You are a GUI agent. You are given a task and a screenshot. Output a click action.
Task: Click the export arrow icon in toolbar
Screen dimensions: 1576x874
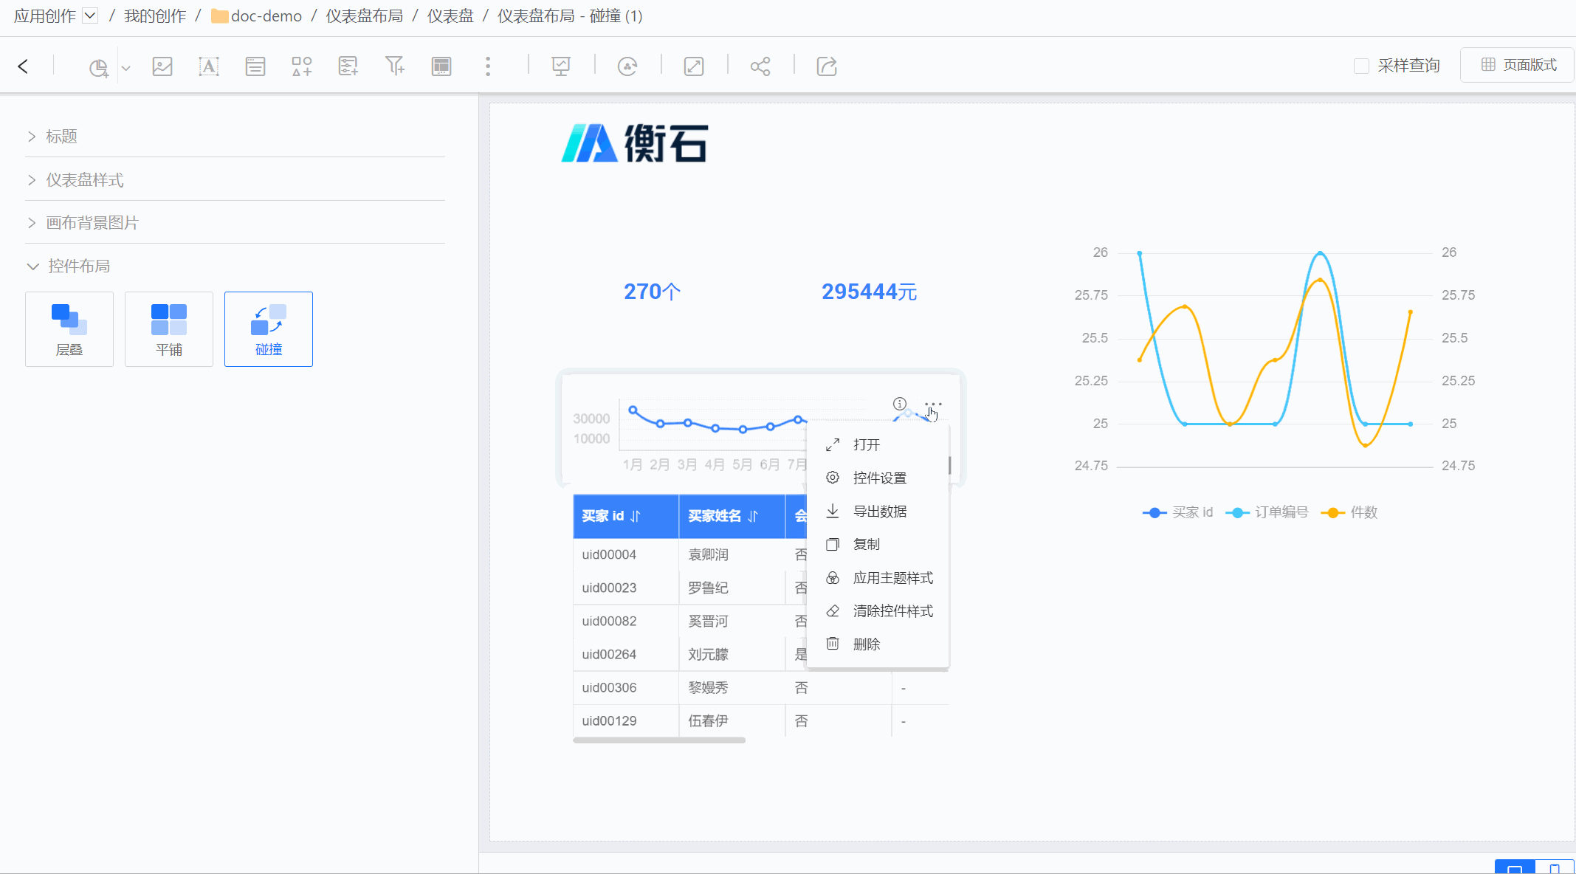[x=827, y=66]
